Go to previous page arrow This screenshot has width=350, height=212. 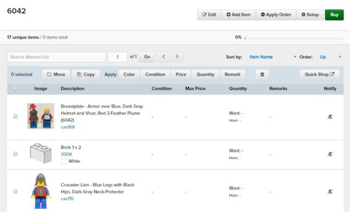click(163, 57)
